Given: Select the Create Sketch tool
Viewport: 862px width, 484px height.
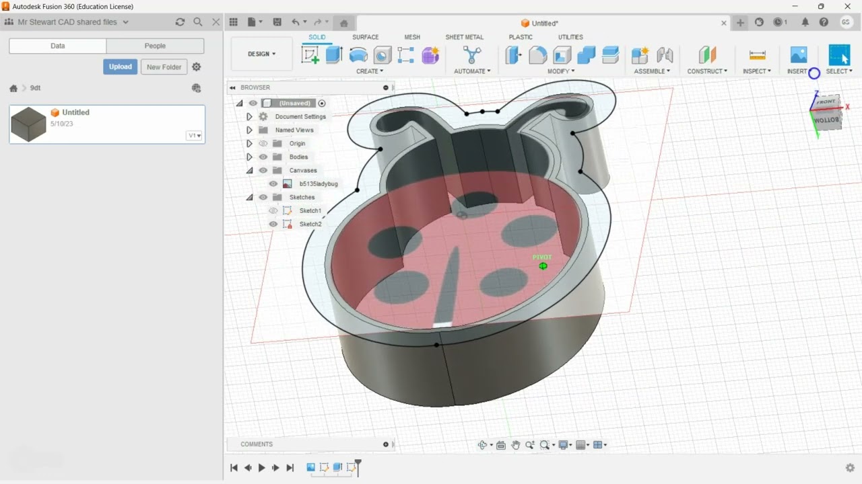Looking at the screenshot, I should click(310, 55).
